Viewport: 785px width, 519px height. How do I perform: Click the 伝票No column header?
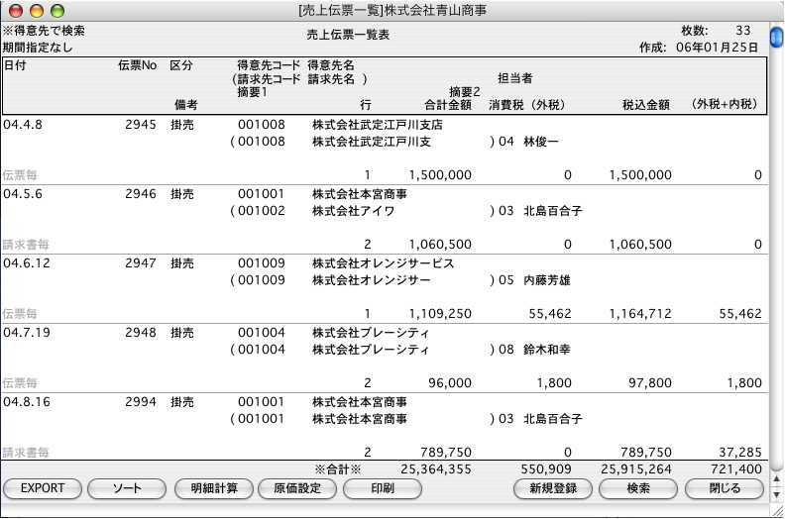tap(137, 64)
